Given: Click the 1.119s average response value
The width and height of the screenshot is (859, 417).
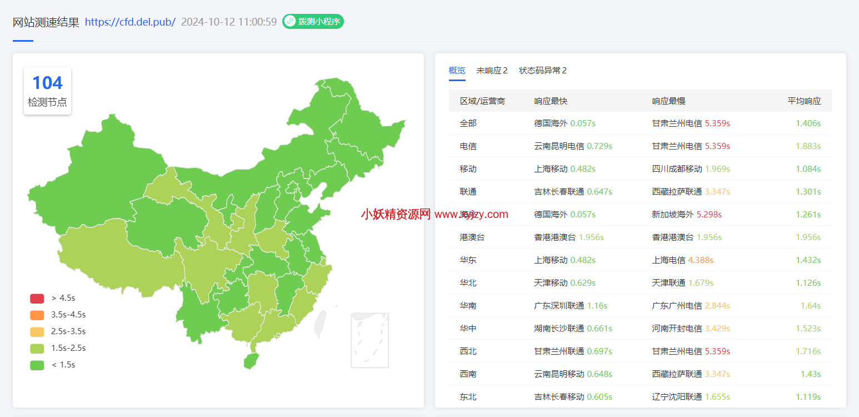Looking at the screenshot, I should tap(808, 397).
